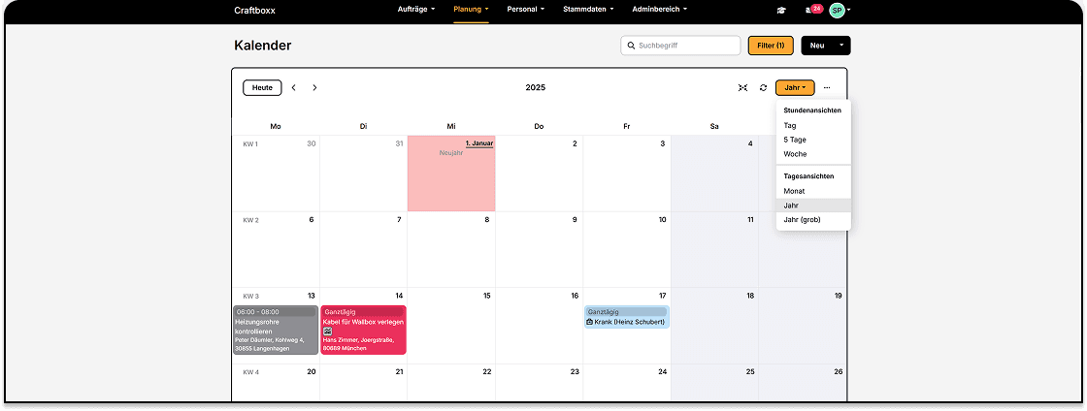Click the Tagesansichten group heading
1087x411 pixels.
coord(808,176)
